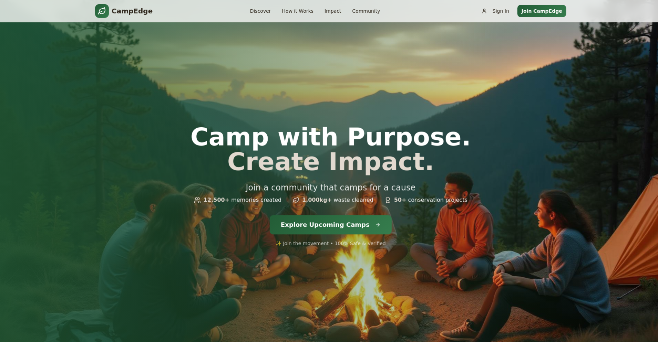Click the CampEdge brand name text

point(132,11)
